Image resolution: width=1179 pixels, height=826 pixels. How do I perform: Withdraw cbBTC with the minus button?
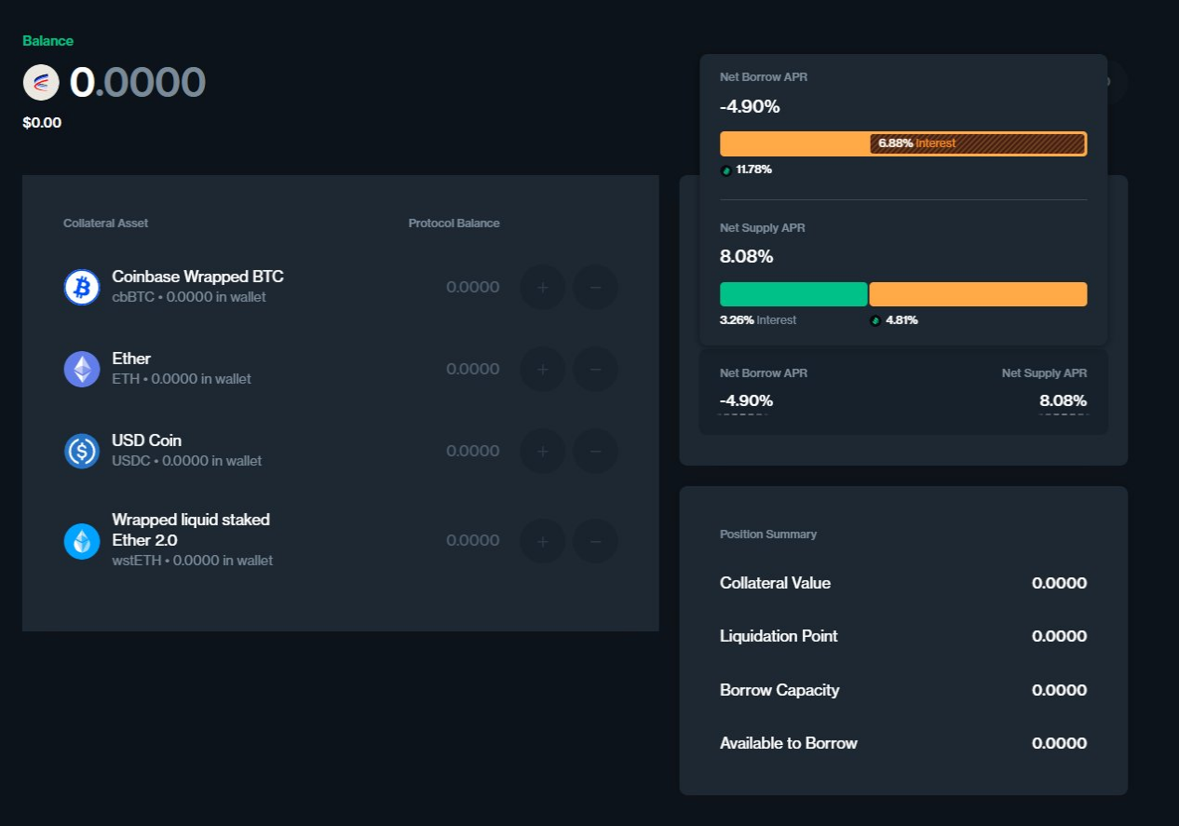[595, 288]
